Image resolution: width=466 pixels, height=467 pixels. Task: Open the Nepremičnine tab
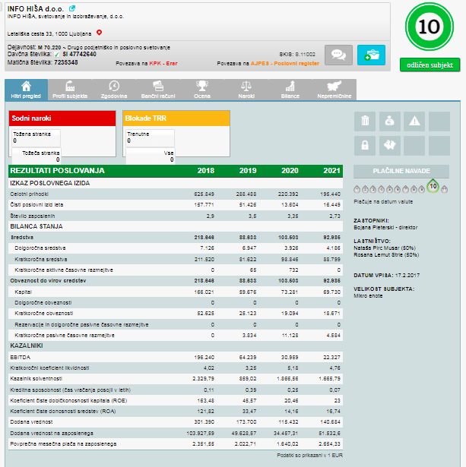click(x=334, y=90)
